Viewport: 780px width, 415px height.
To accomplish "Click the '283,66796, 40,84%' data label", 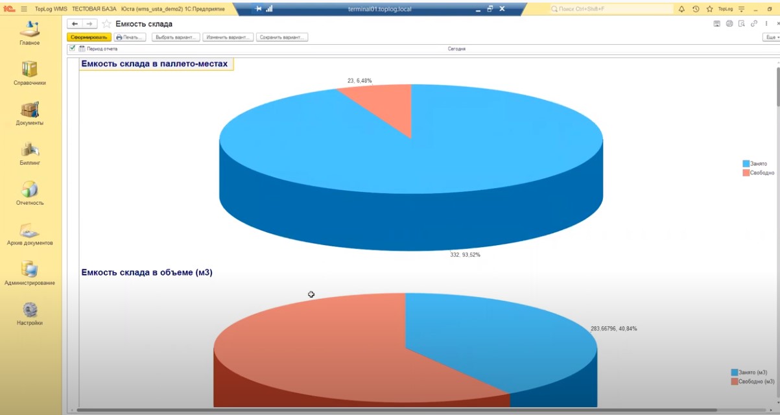I will 614,329.
